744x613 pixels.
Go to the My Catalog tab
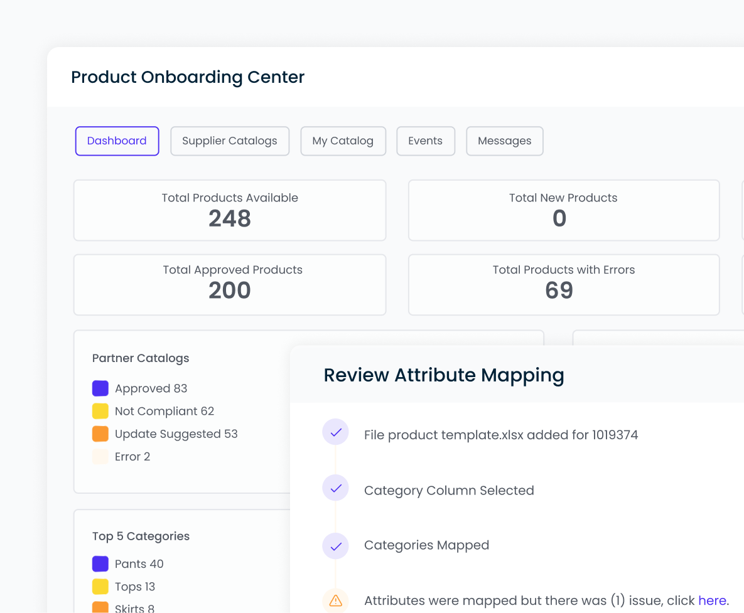click(343, 141)
